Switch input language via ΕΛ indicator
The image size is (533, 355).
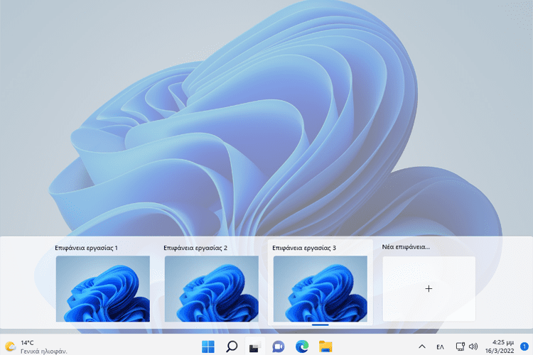pyautogui.click(x=440, y=347)
